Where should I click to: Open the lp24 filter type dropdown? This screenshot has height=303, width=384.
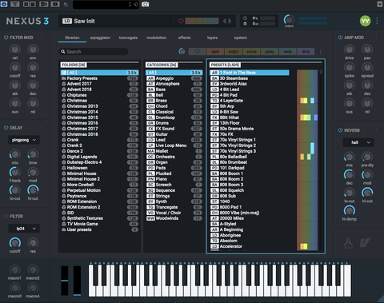point(24,229)
